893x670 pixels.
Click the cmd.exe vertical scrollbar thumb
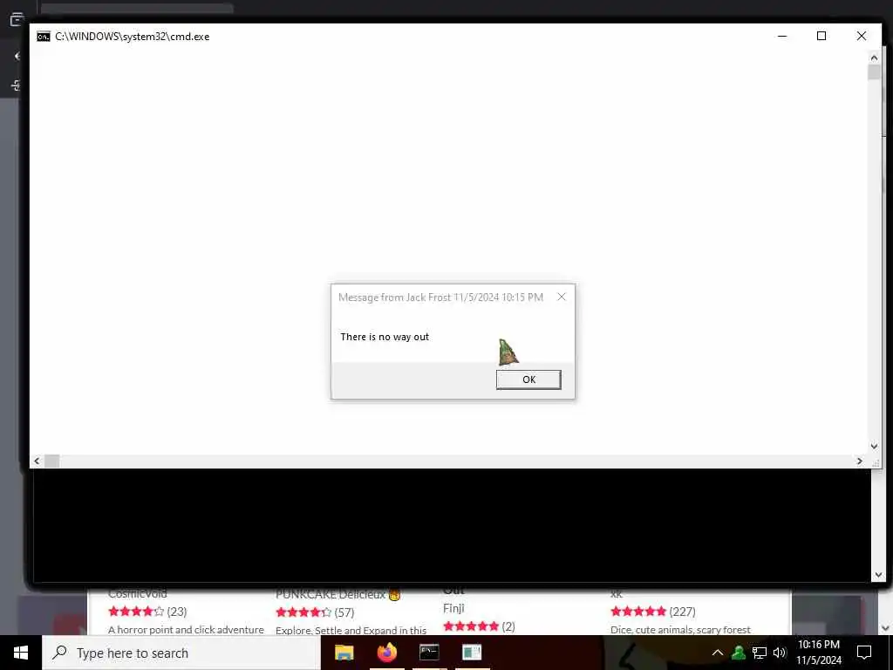coord(874,72)
